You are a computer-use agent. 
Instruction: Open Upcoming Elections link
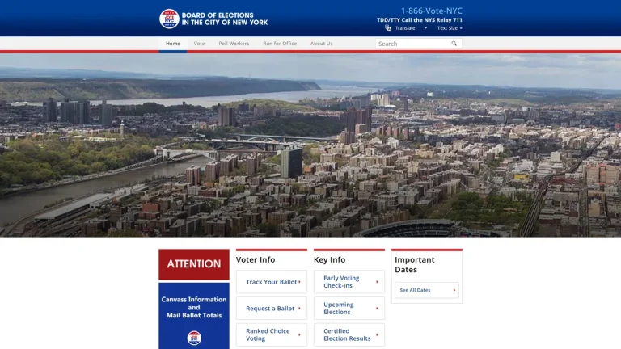349,309
